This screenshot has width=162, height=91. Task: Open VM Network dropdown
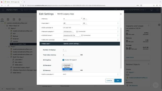(x=68, y=32)
